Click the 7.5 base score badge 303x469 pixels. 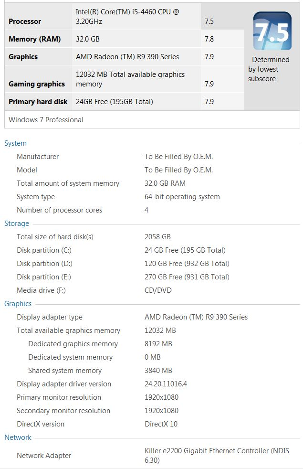point(272,31)
